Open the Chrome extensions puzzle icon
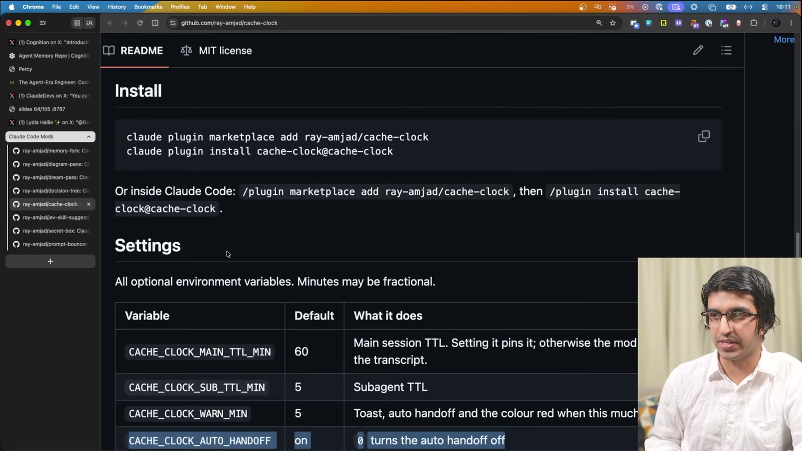The height and width of the screenshot is (451, 802). coord(753,23)
